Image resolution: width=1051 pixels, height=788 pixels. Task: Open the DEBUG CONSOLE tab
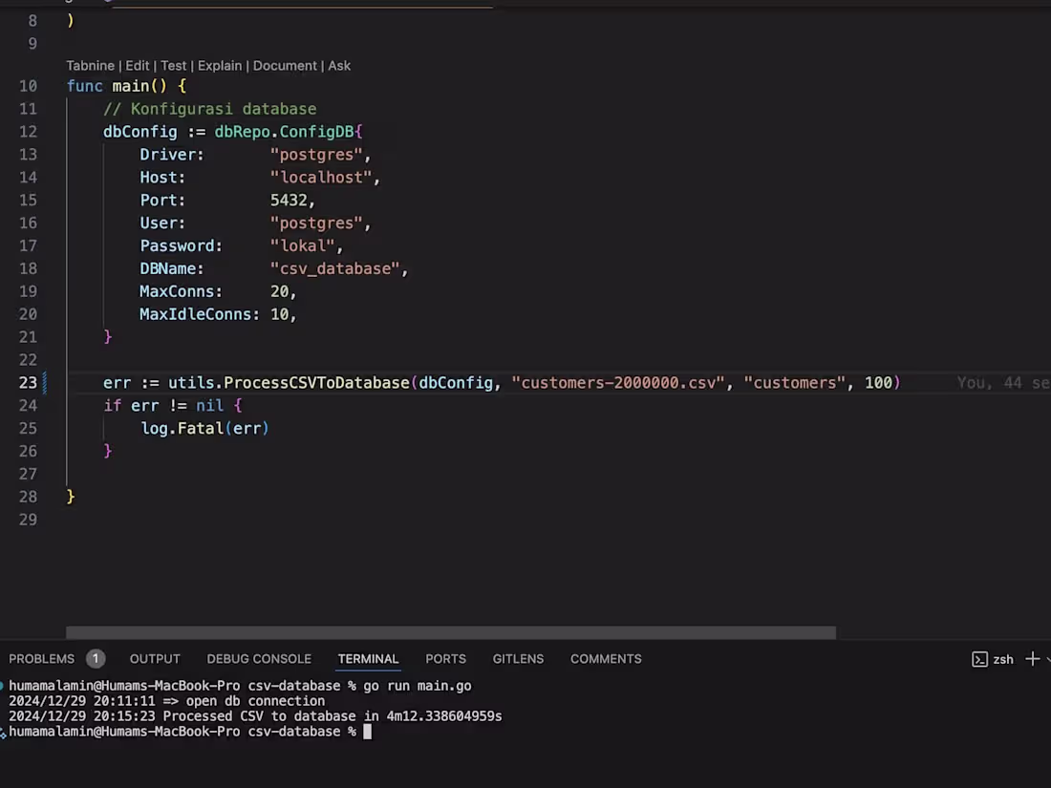click(x=259, y=658)
